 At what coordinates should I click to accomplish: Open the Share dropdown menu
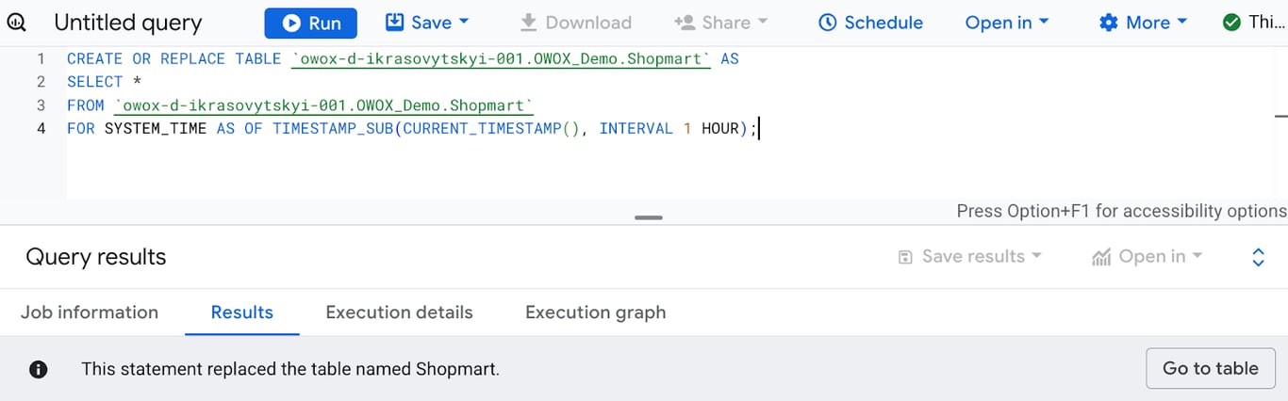[x=721, y=23]
